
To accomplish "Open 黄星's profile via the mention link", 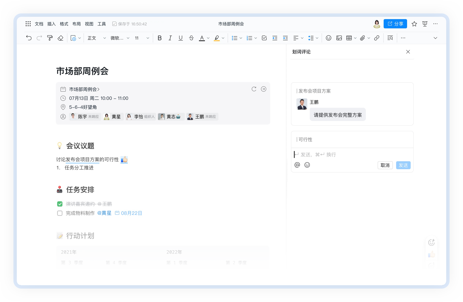I will point(104,213).
